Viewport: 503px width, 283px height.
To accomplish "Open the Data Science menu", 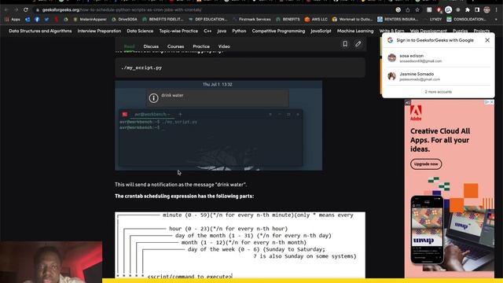I will 140,31.
